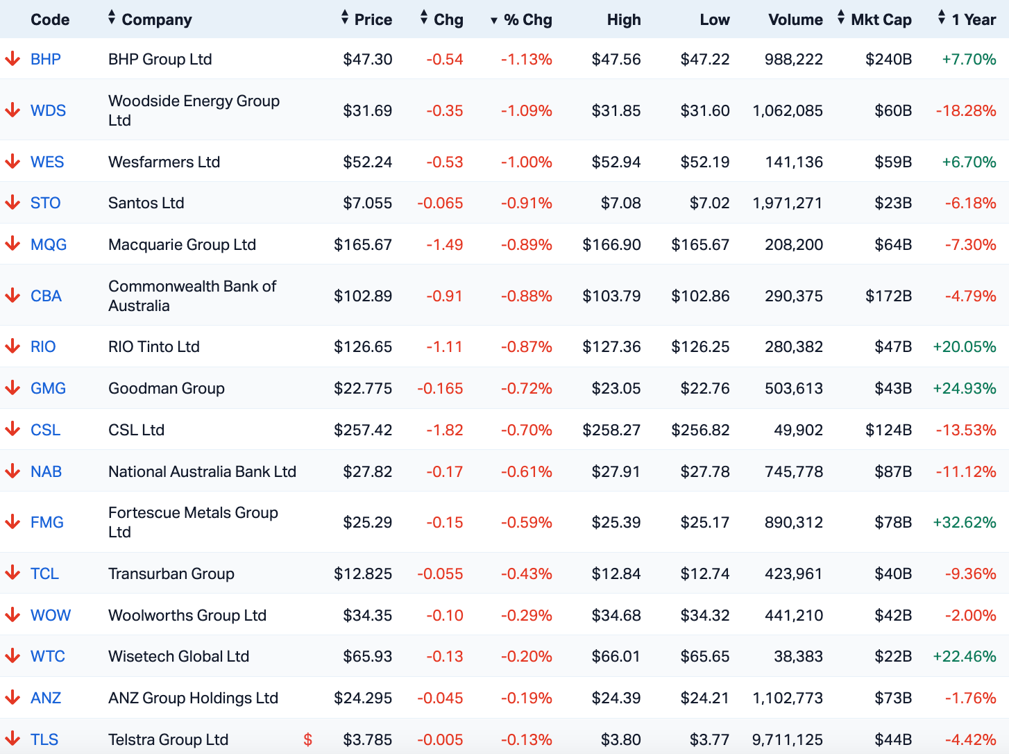Click the red down arrow beside CBA
The height and width of the screenshot is (754, 1009).
click(12, 295)
